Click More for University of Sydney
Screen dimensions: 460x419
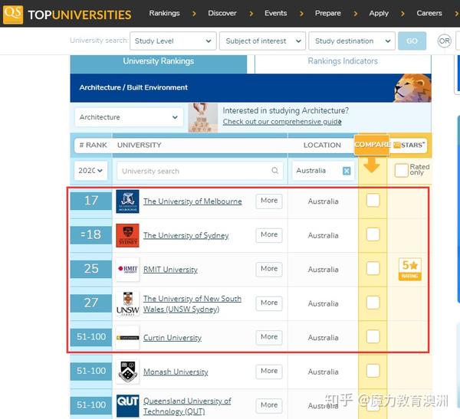tap(269, 235)
